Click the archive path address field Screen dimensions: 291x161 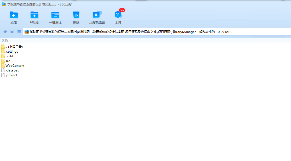157,32
